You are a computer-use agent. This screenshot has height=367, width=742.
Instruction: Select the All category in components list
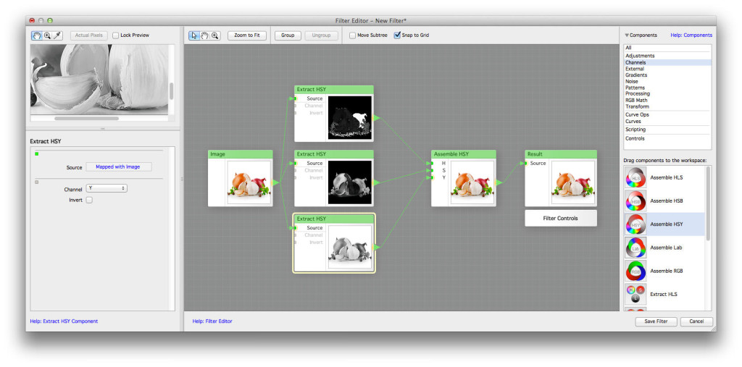point(667,48)
